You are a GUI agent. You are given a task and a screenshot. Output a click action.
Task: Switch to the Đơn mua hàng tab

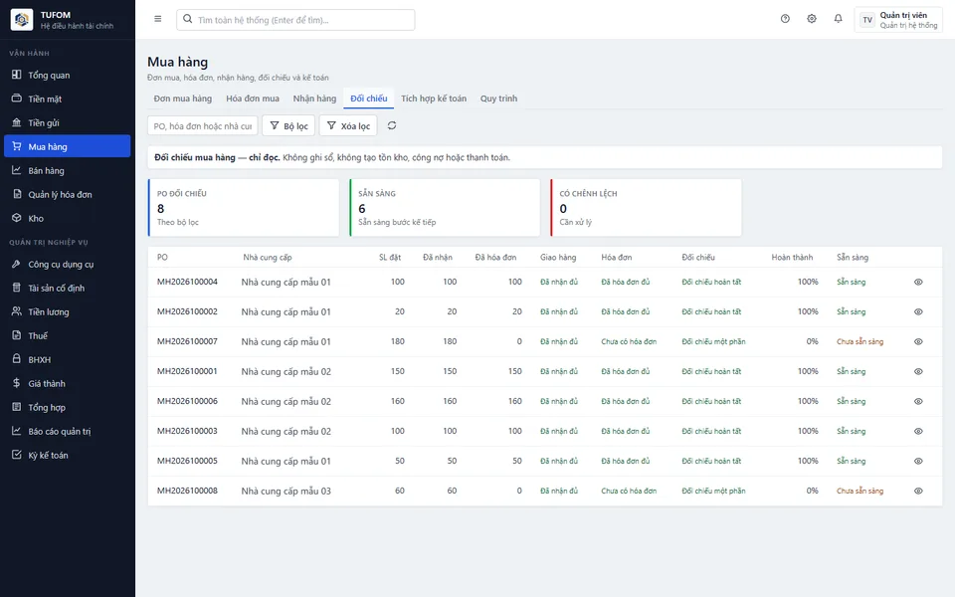pos(183,99)
